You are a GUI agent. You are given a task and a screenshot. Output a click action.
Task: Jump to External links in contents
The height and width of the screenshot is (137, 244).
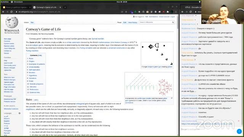[35, 92]
